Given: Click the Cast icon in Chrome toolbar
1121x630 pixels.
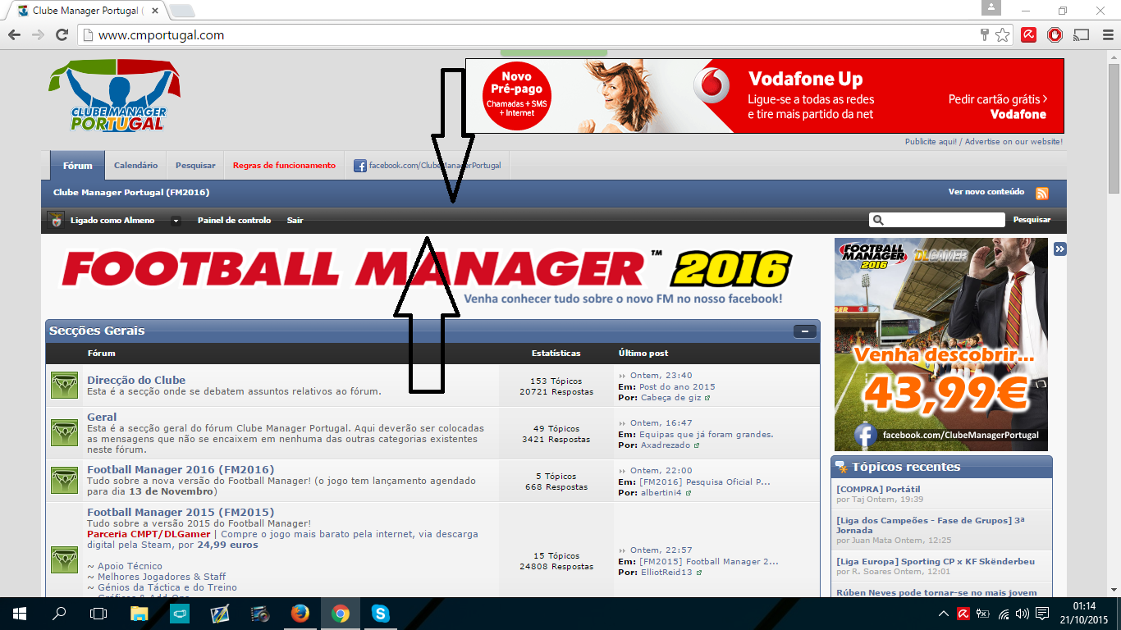Looking at the screenshot, I should [x=1082, y=35].
